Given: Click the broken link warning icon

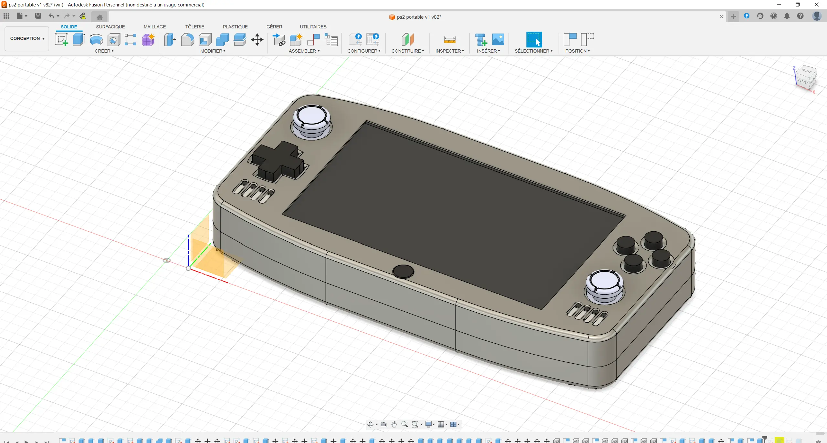Looking at the screenshot, I should click(83, 16).
